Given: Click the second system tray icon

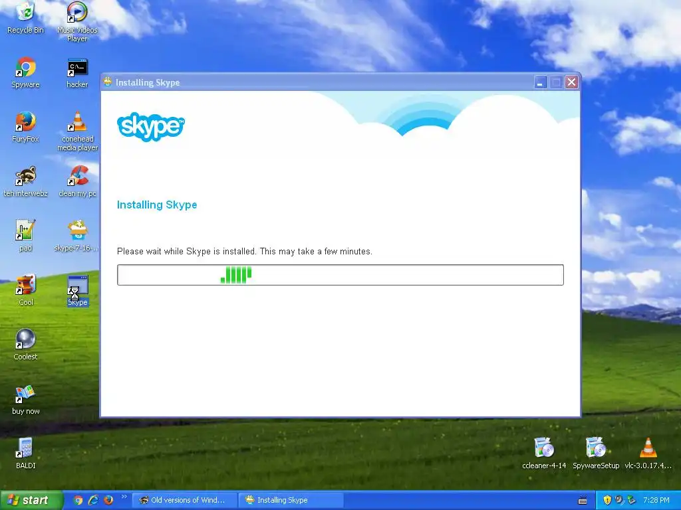Looking at the screenshot, I should (x=619, y=500).
